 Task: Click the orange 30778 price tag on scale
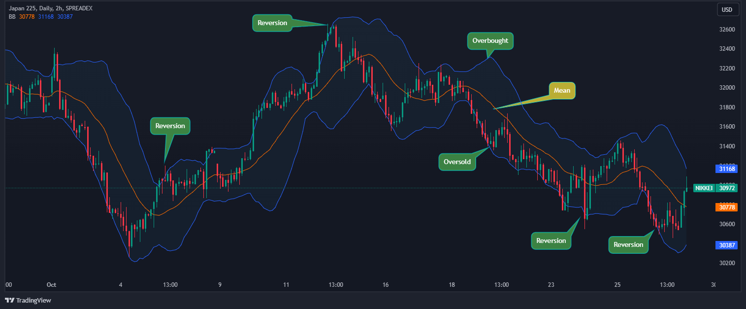click(727, 207)
